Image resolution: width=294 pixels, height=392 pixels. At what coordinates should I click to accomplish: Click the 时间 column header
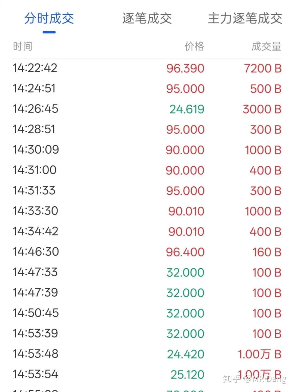click(23, 47)
